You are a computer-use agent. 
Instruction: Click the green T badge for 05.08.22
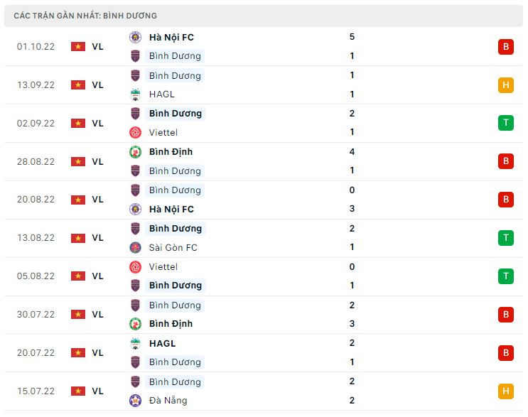[x=505, y=276]
